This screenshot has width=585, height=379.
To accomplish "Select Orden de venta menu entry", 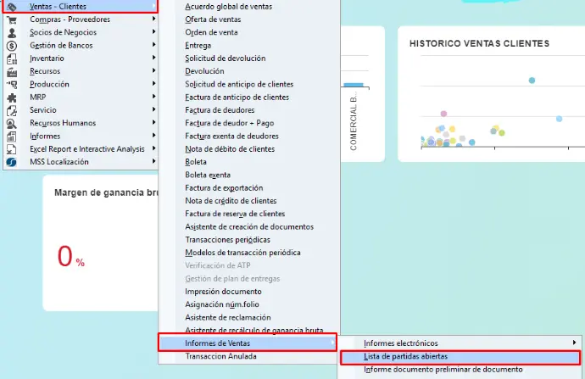I will click(x=214, y=32).
